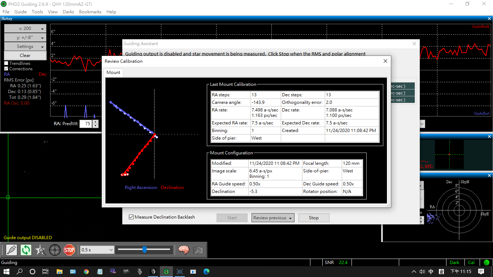Viewport: 493px width, 277px height.
Task: Uncheck the Corrections checkbox
Action: (x=6, y=69)
